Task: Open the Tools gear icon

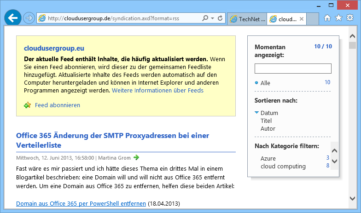Action: click(x=349, y=18)
